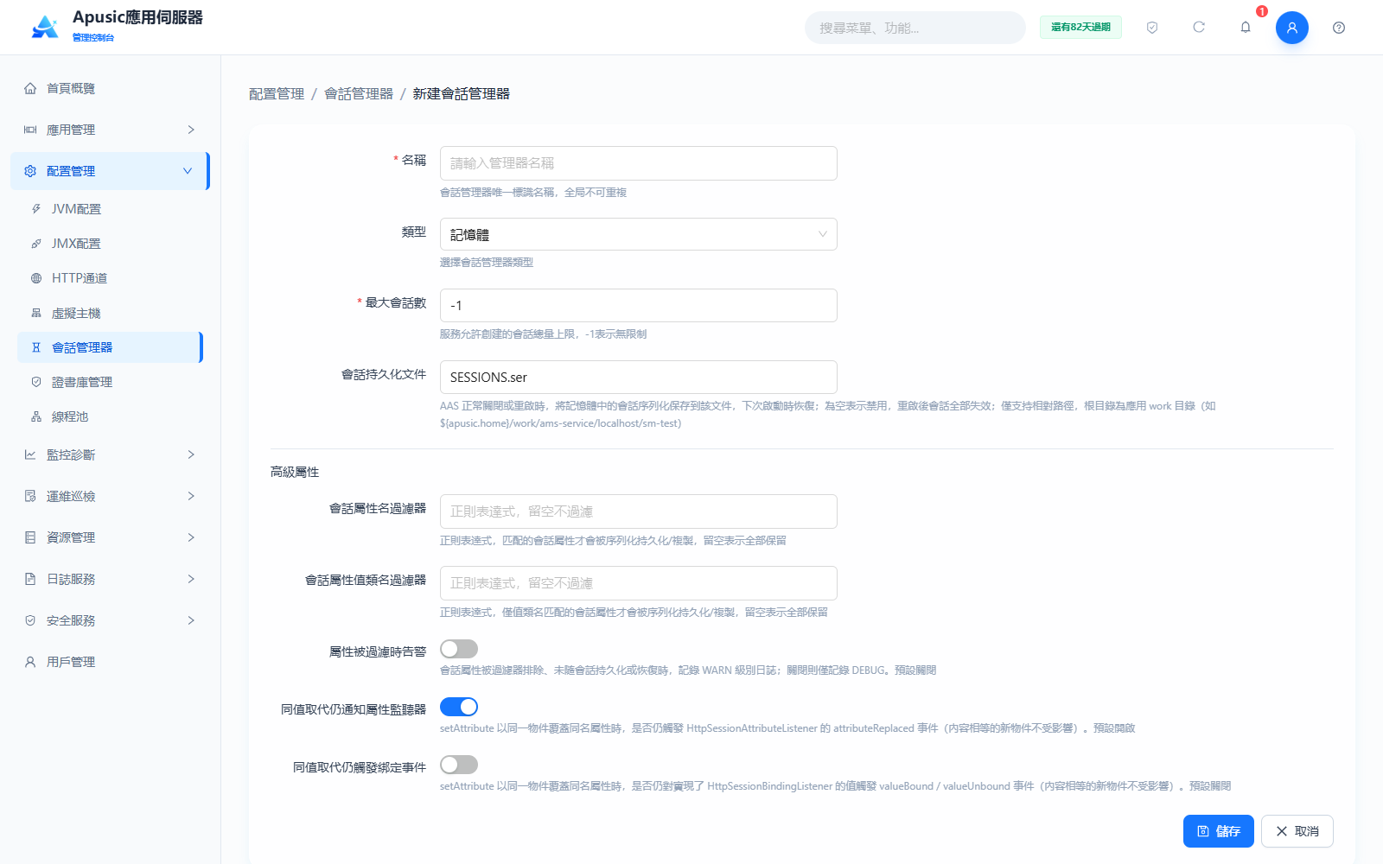Click the 安全服務 shield icon

[30, 620]
